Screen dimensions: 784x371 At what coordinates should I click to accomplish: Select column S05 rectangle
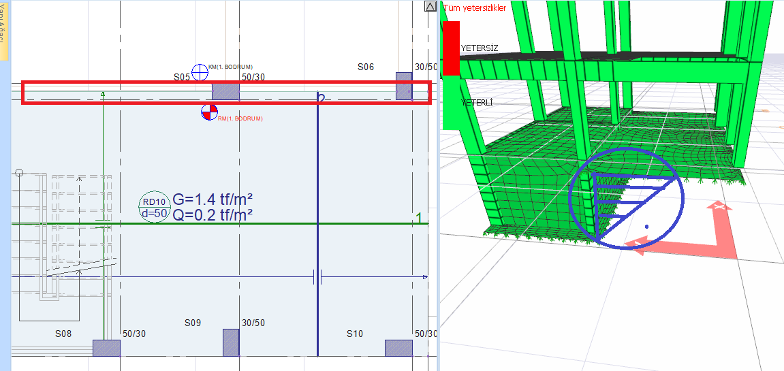tap(225, 92)
